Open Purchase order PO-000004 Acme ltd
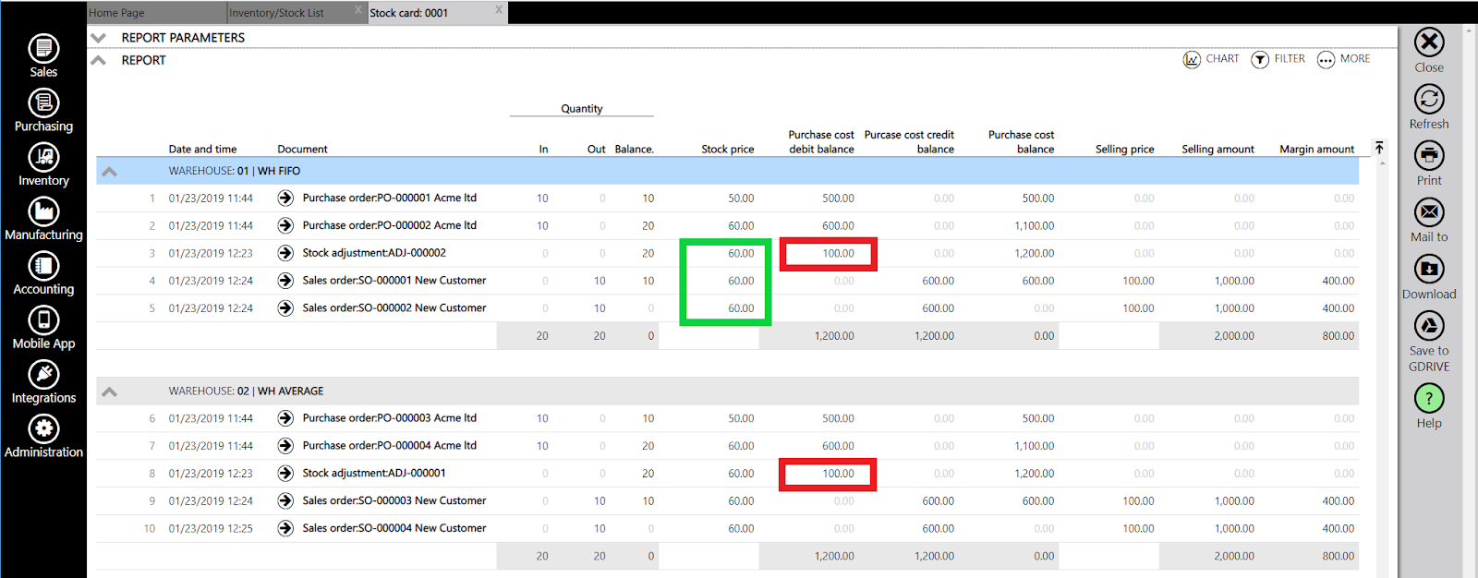Viewport: 1478px width, 578px height. click(390, 446)
